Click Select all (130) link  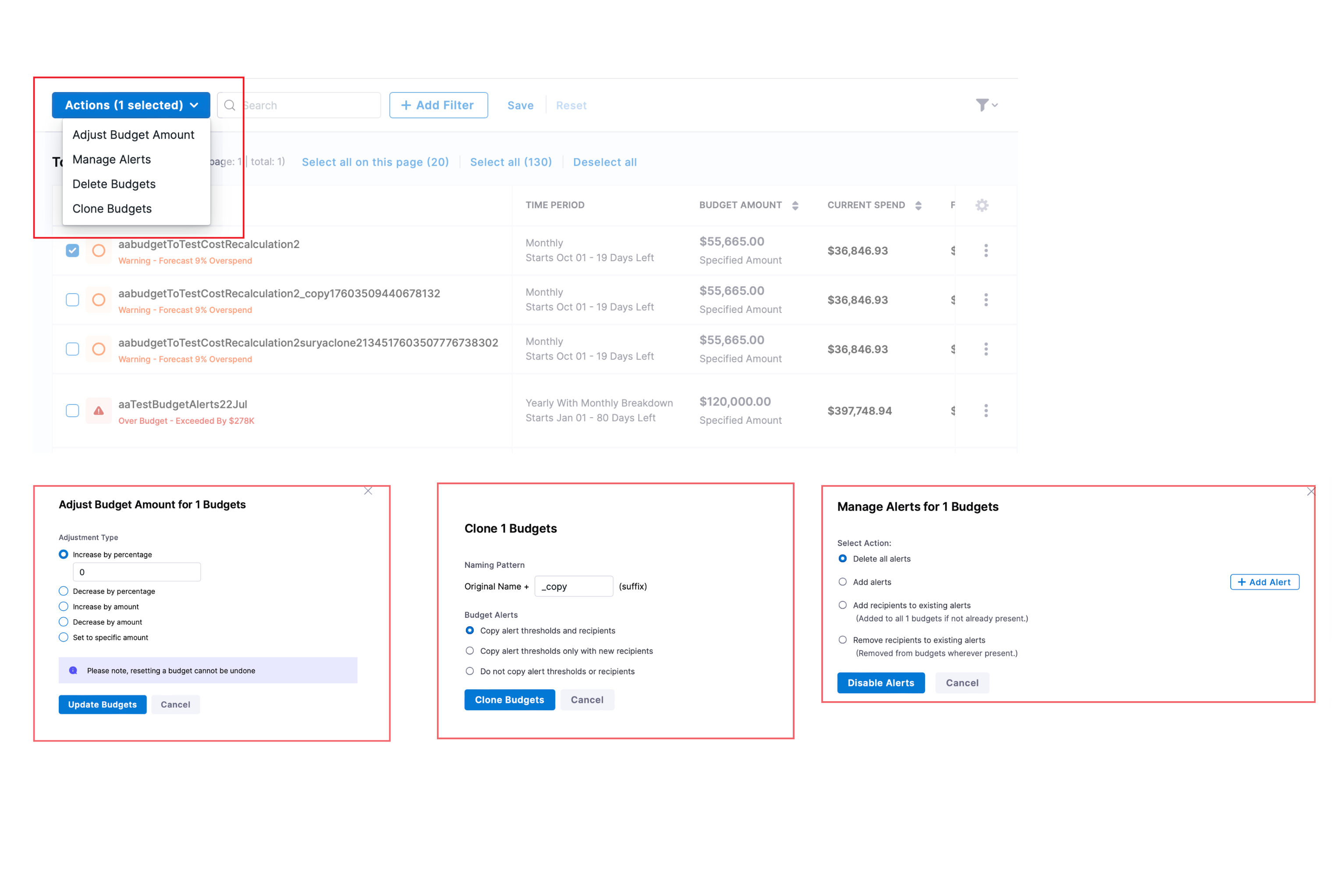click(x=511, y=162)
